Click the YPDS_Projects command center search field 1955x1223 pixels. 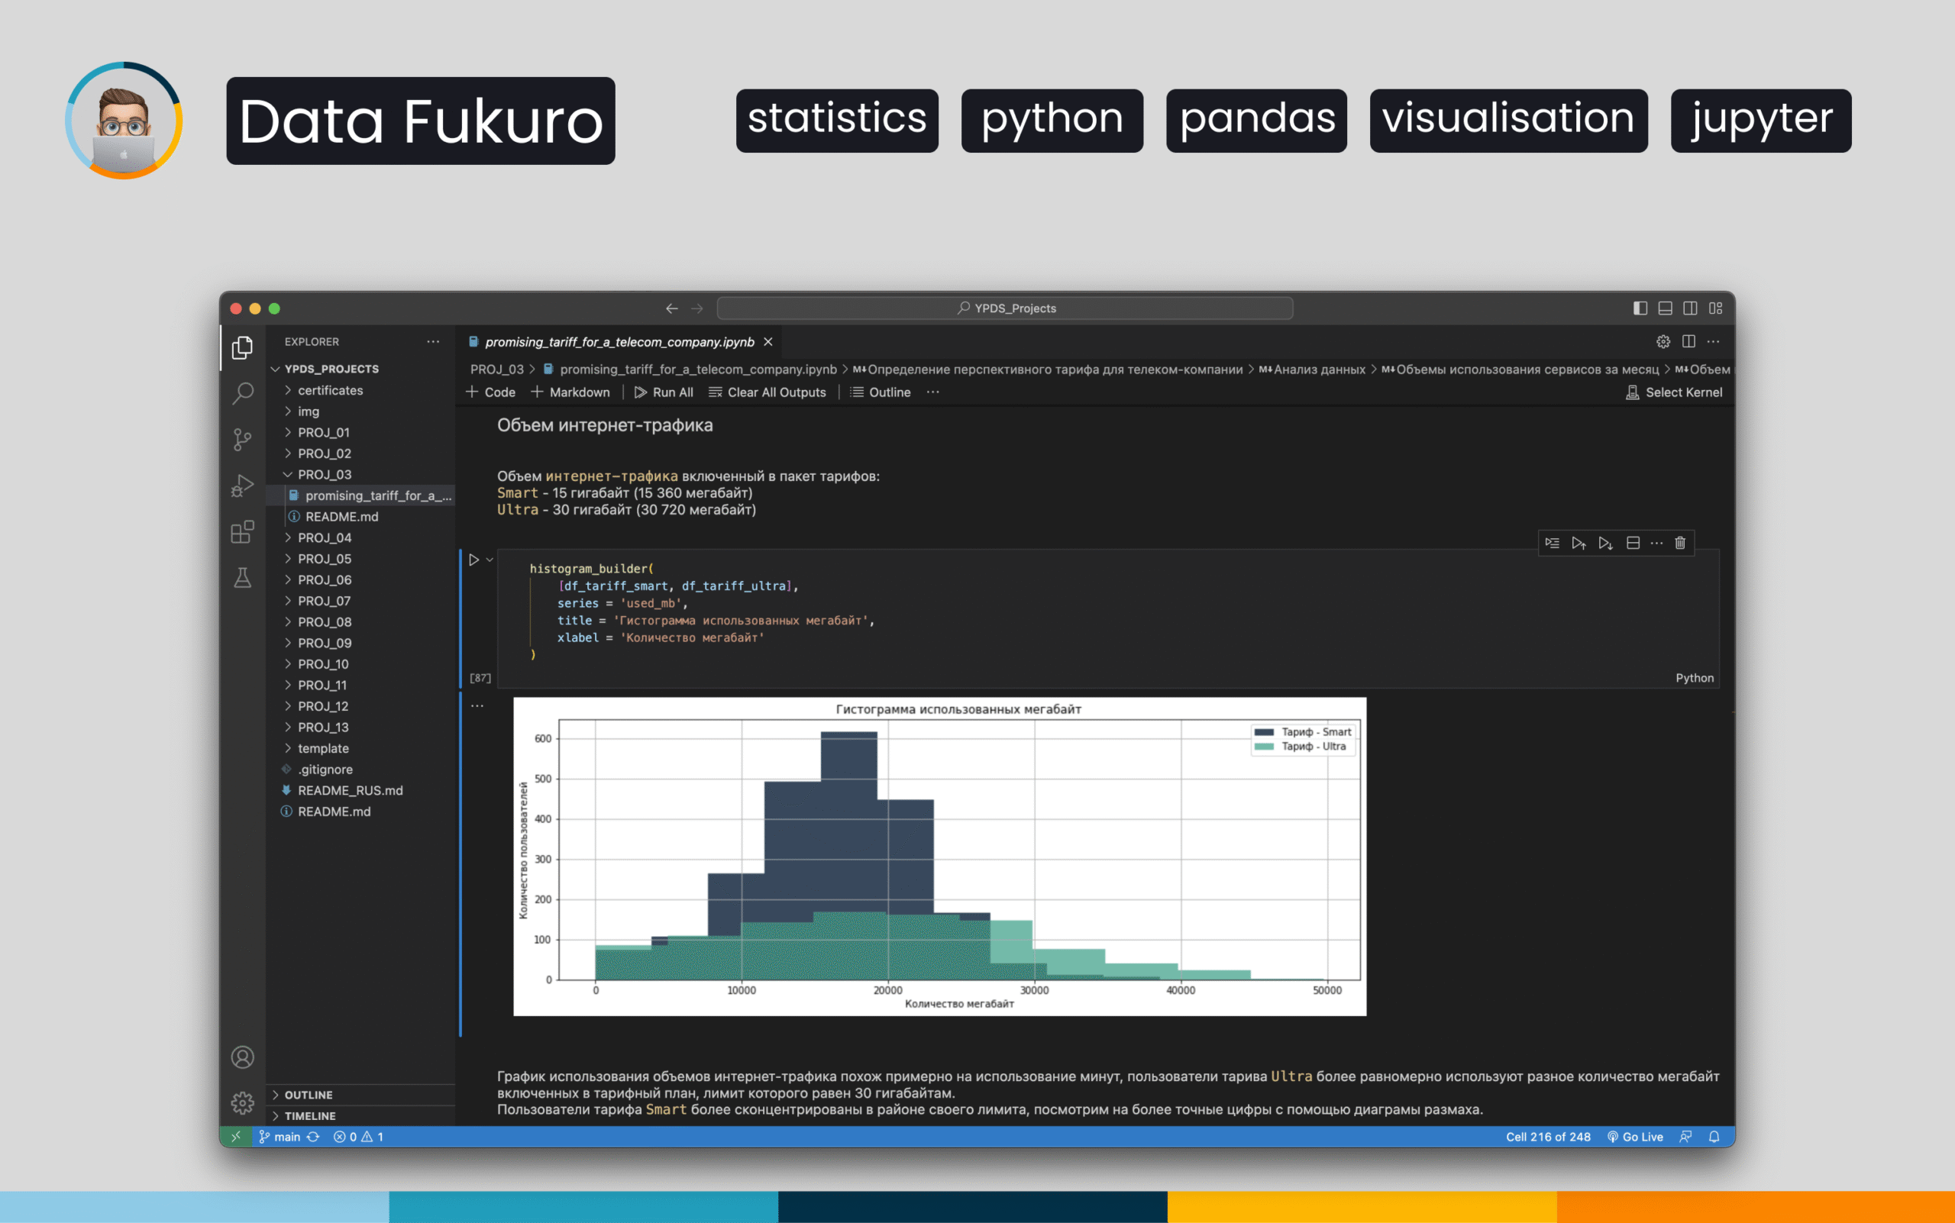(1004, 308)
